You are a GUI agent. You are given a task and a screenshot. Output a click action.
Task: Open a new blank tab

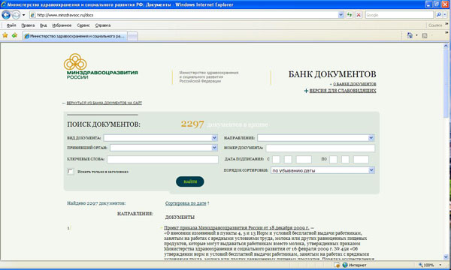pos(132,36)
